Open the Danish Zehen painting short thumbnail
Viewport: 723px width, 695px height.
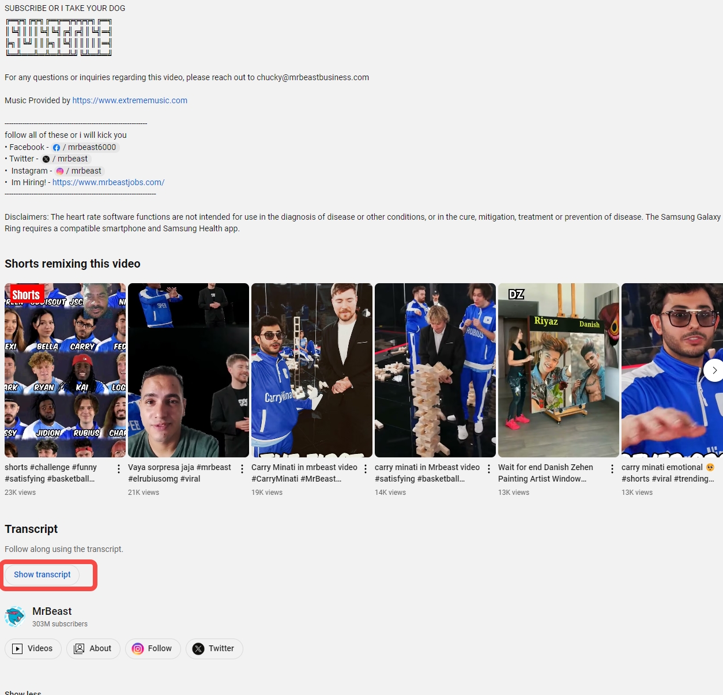click(558, 370)
